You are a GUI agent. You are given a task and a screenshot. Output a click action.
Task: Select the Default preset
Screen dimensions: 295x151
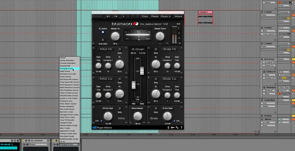tap(70, 58)
